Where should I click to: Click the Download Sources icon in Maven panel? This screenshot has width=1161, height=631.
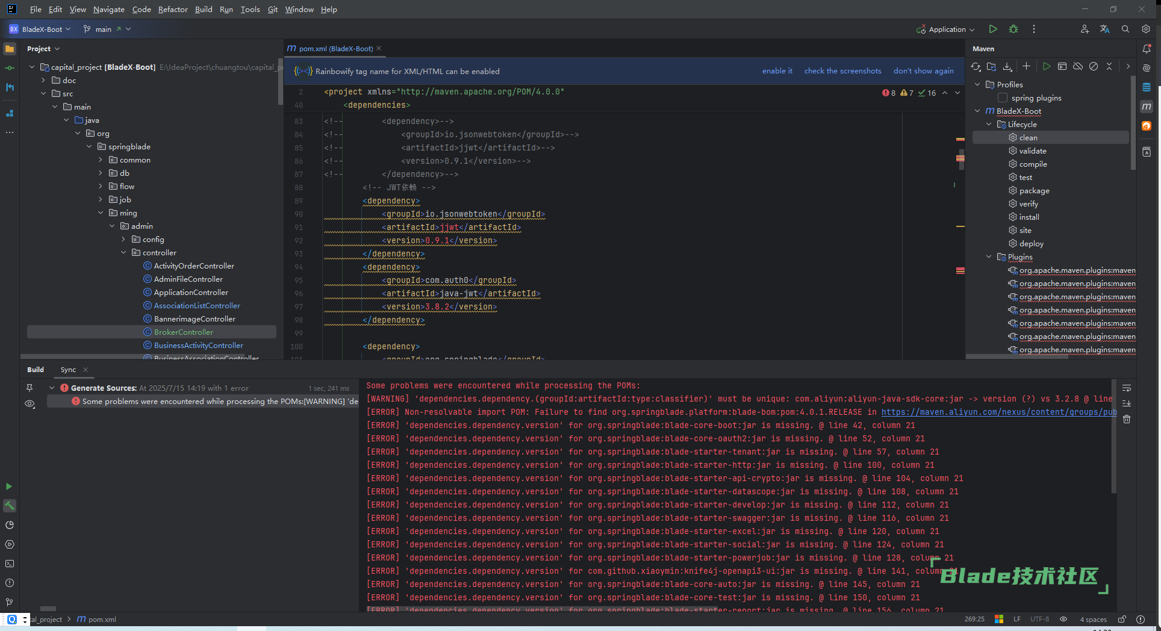pos(1007,66)
